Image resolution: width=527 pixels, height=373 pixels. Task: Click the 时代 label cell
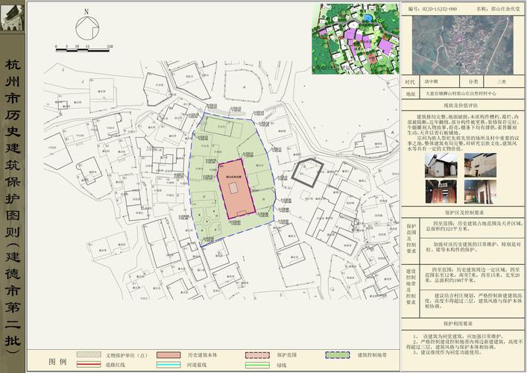click(410, 82)
